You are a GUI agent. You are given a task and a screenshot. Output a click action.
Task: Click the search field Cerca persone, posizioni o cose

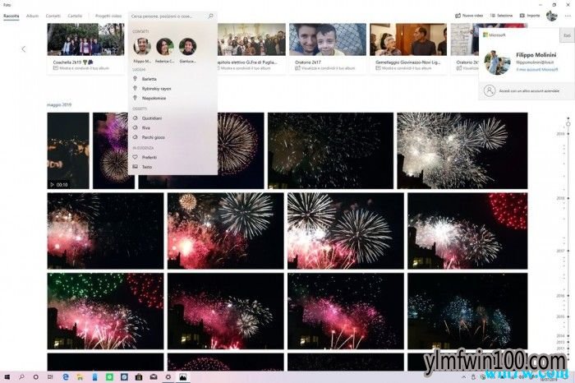tap(172, 16)
